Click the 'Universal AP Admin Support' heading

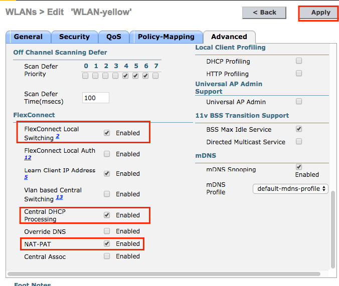tap(229, 88)
